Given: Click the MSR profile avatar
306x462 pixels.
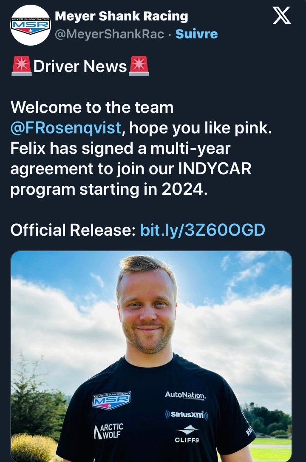Looking at the screenshot, I should (x=31, y=25).
